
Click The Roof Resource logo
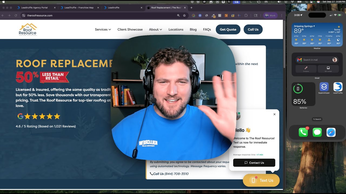28,29
